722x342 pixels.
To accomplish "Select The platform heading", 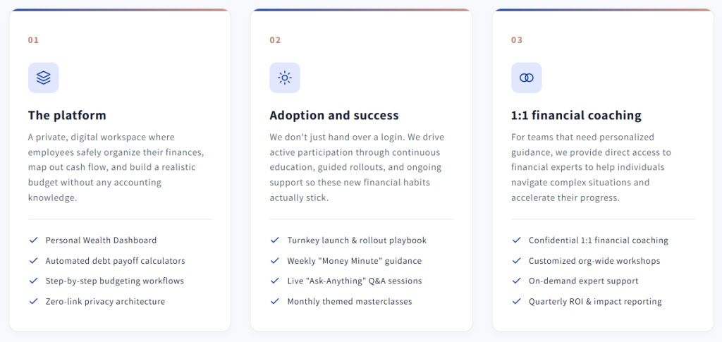I will (x=67, y=115).
